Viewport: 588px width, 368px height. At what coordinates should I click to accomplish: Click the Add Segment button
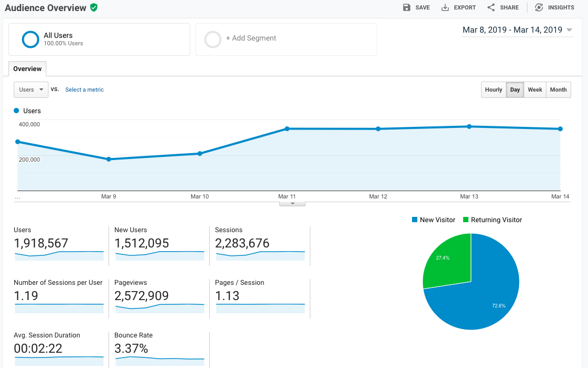[251, 38]
